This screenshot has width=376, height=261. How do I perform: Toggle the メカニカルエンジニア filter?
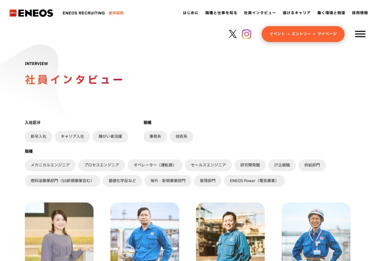pos(50,165)
